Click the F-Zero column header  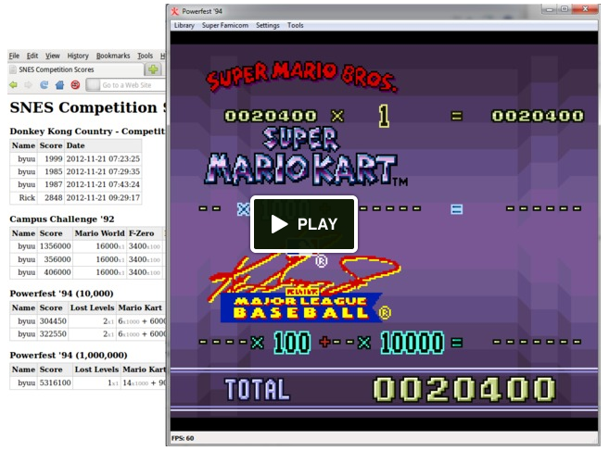(x=142, y=233)
